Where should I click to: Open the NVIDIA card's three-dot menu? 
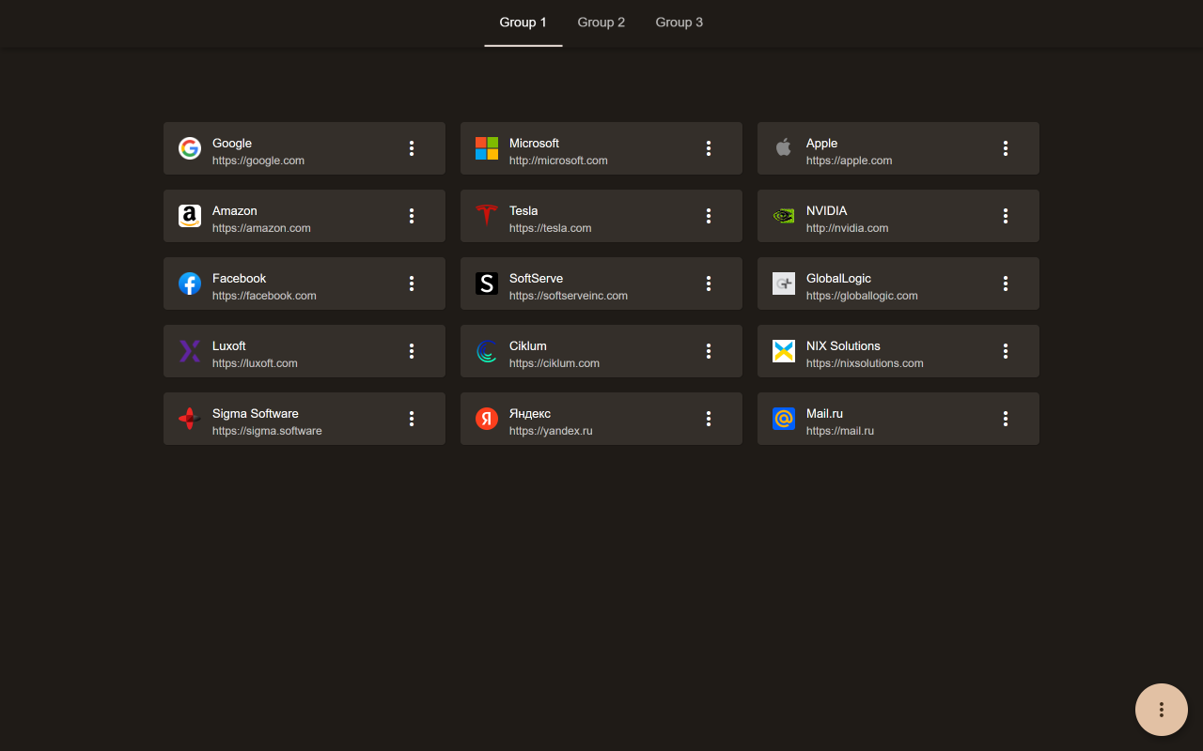pos(1006,216)
